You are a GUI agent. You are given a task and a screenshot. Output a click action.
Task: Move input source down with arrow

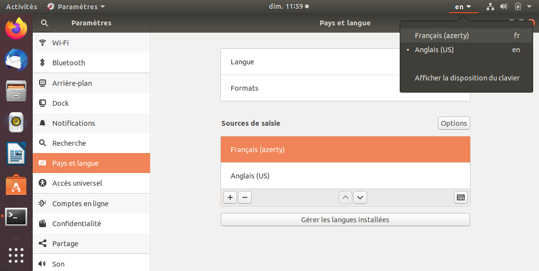(360, 197)
